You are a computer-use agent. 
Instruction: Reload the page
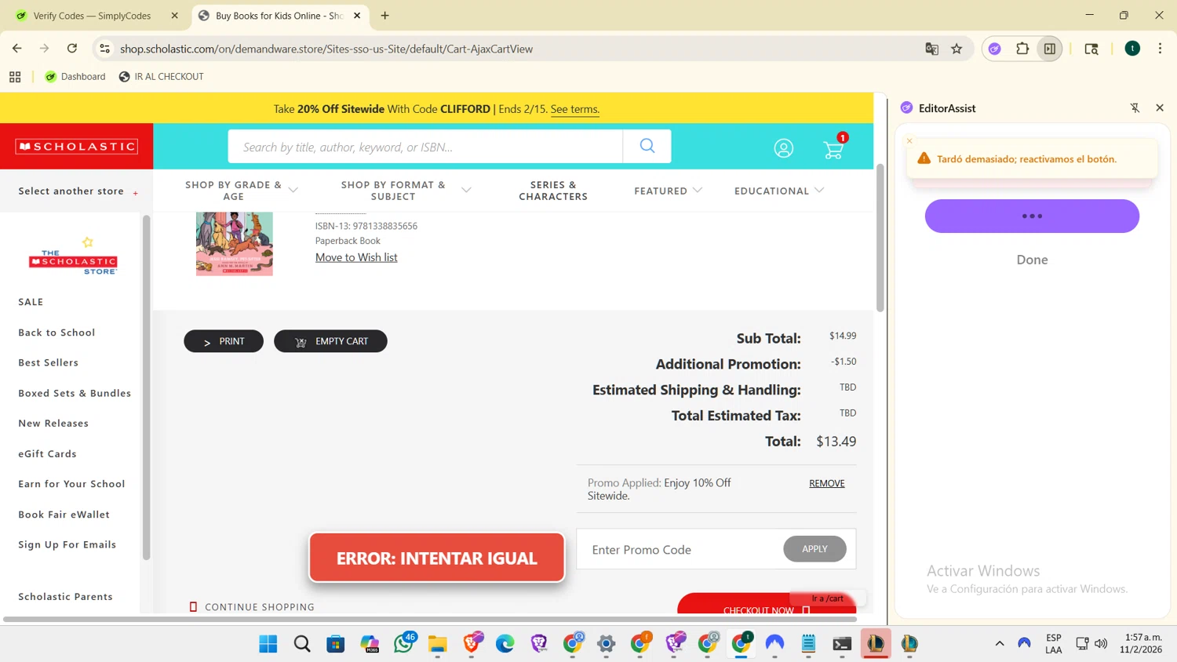(72, 49)
